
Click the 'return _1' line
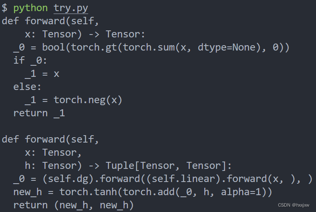click(39, 113)
